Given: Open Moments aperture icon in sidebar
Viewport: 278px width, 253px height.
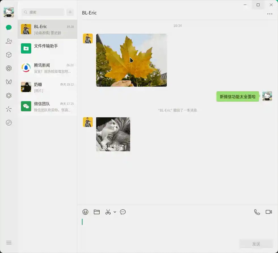Looking at the screenshot, I should (9, 68).
